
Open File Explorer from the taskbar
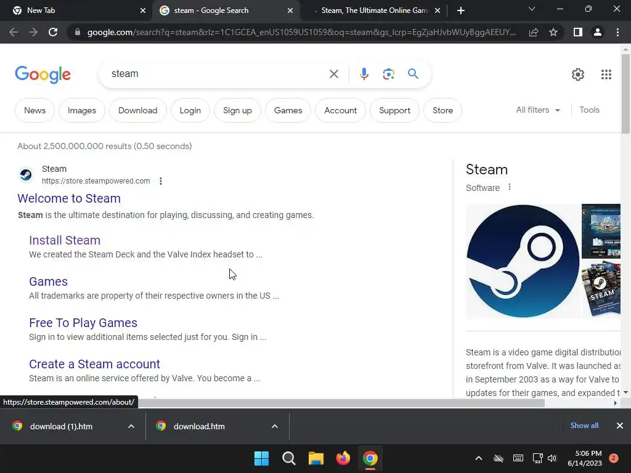click(316, 458)
